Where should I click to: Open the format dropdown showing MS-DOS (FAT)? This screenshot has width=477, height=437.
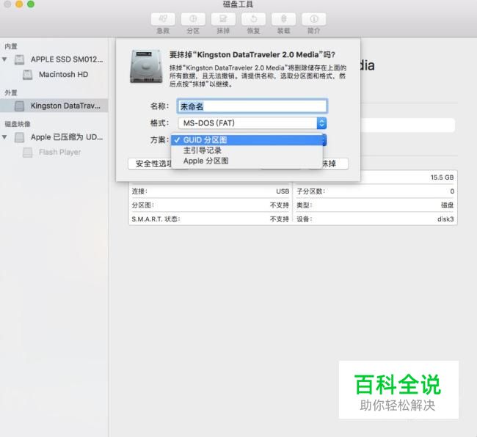point(252,123)
